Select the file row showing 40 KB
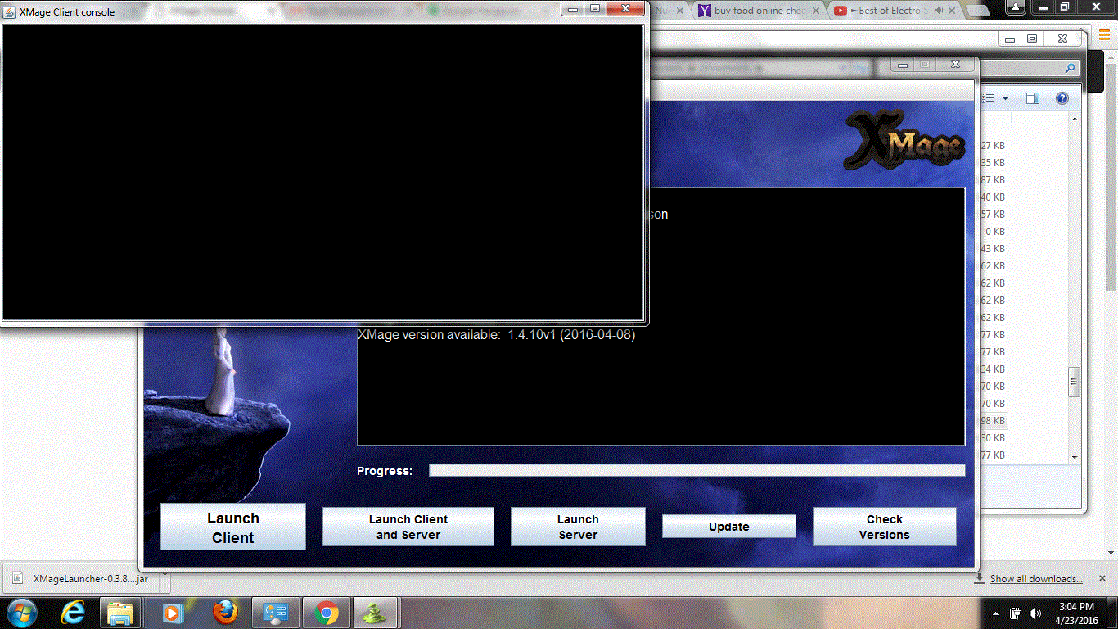The height and width of the screenshot is (629, 1118). point(993,197)
